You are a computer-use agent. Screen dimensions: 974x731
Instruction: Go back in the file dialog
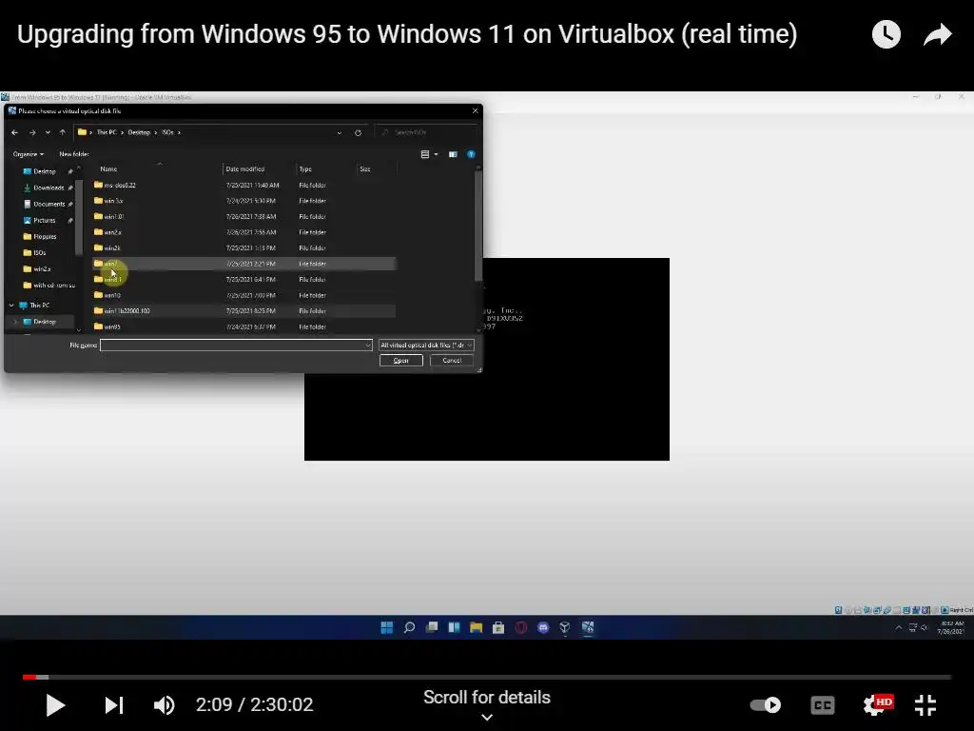point(15,132)
